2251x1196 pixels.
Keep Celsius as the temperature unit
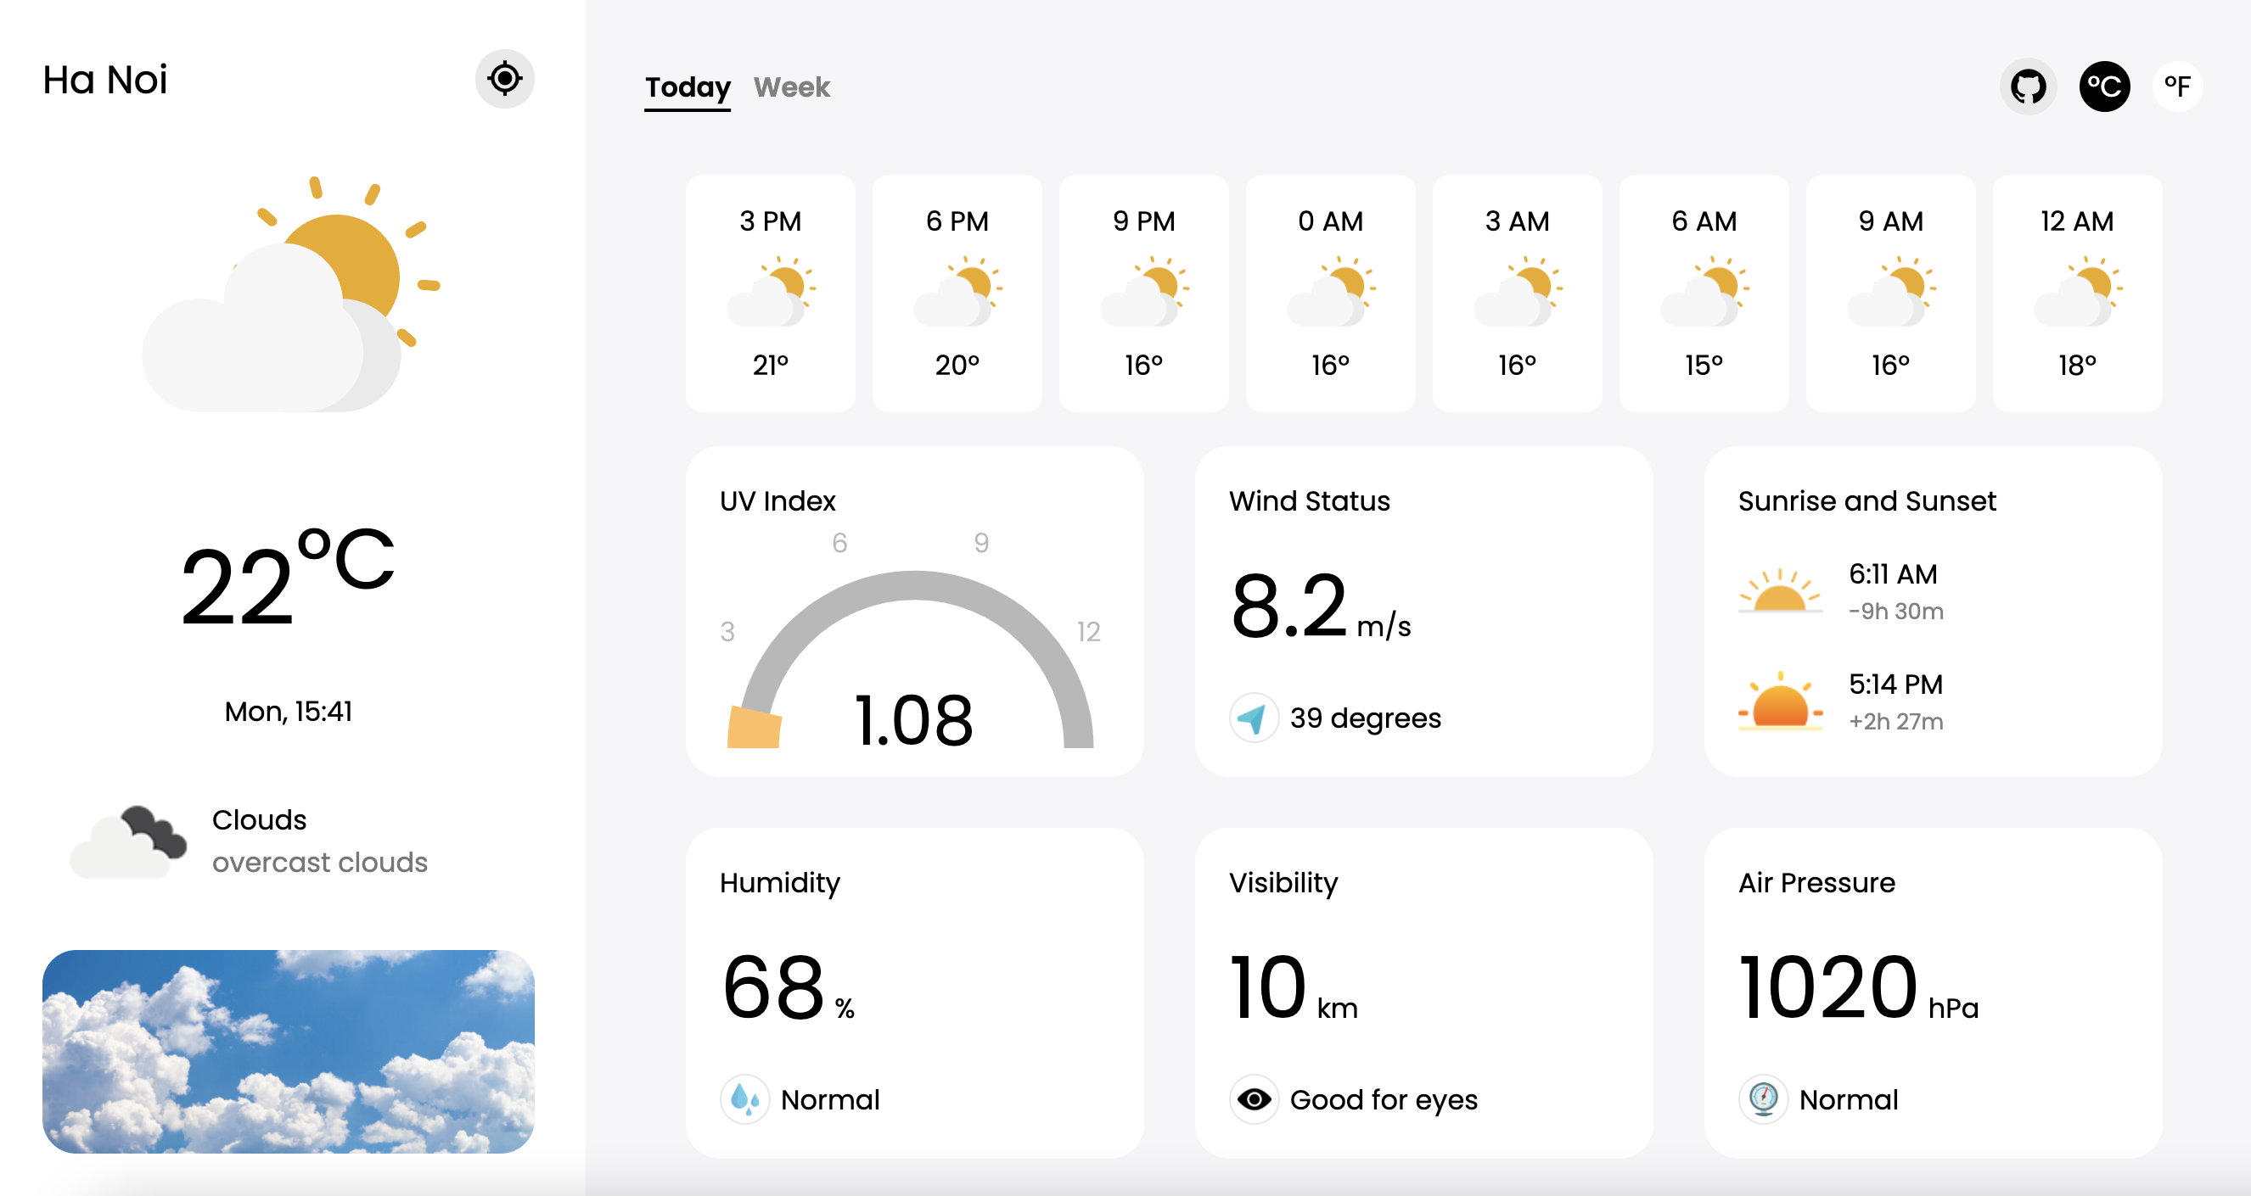tap(2105, 87)
